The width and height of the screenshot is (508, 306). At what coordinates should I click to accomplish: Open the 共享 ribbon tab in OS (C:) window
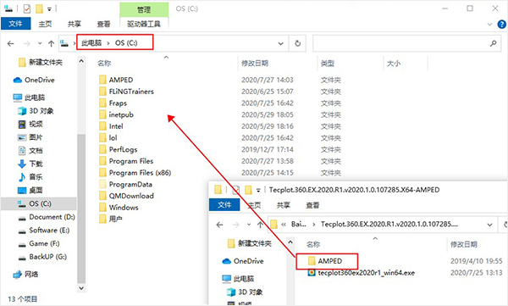[x=75, y=24]
